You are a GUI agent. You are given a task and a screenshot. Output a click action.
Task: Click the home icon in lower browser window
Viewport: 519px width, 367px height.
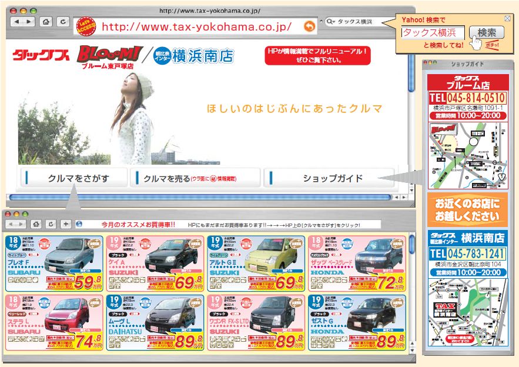tap(36, 224)
